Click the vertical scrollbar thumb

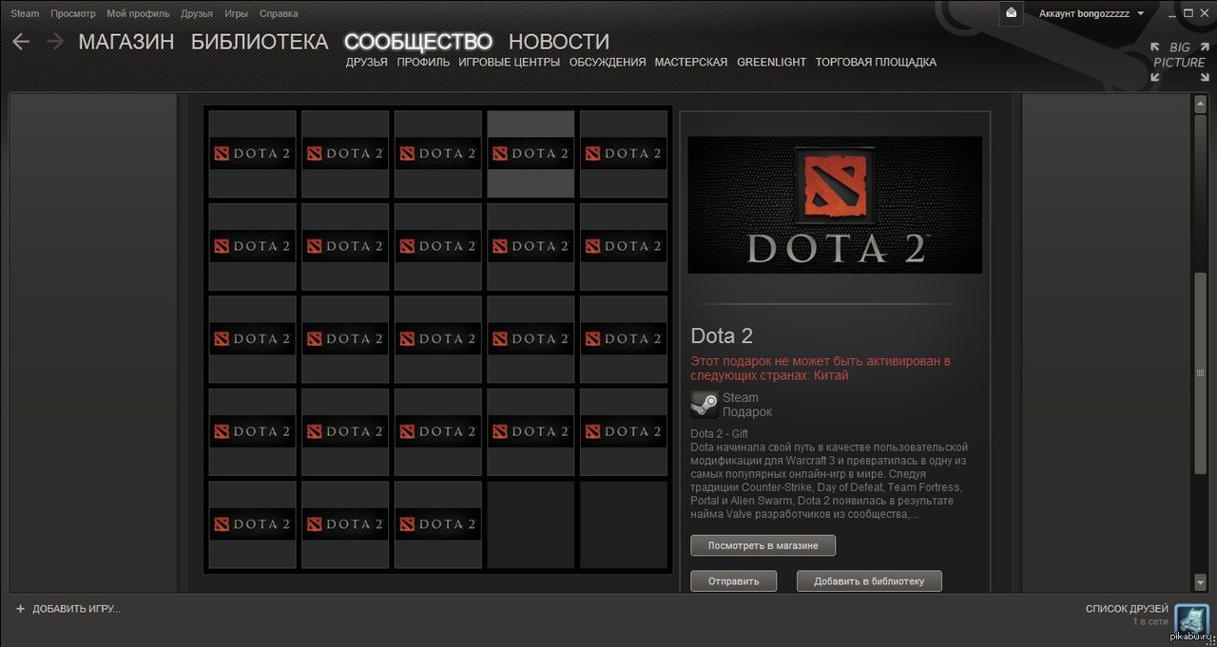coord(1200,428)
